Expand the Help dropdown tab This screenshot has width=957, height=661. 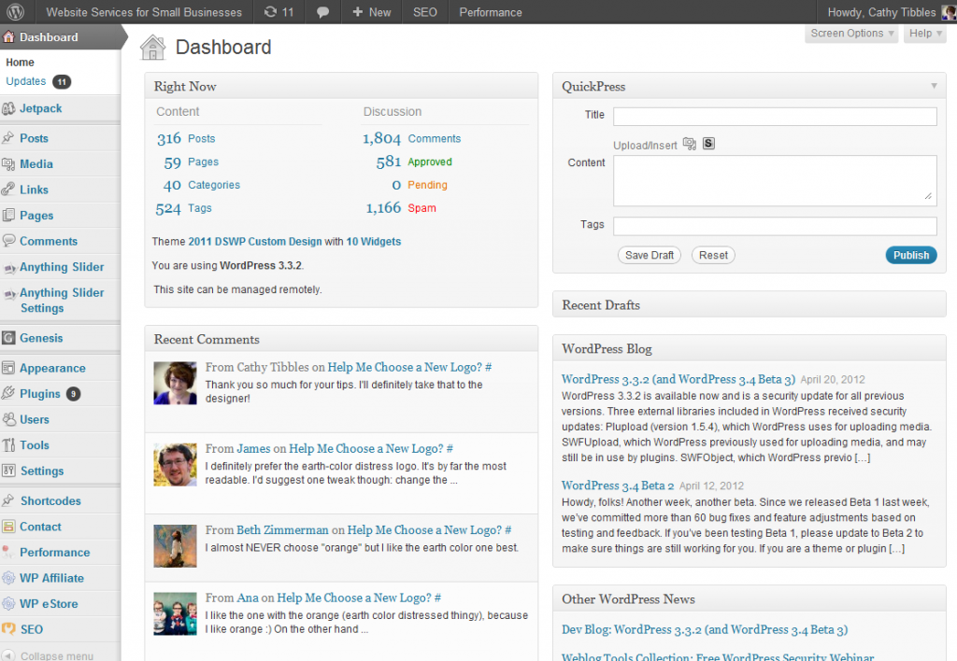click(925, 34)
